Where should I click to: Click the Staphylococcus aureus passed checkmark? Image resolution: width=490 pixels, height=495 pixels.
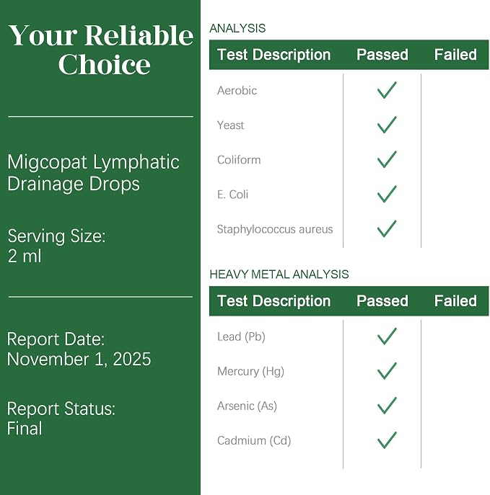point(387,228)
